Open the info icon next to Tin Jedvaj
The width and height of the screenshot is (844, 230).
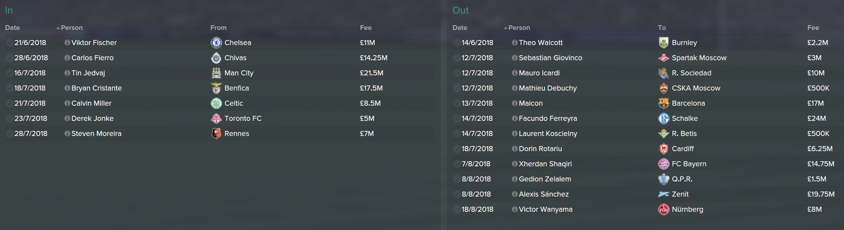67,73
